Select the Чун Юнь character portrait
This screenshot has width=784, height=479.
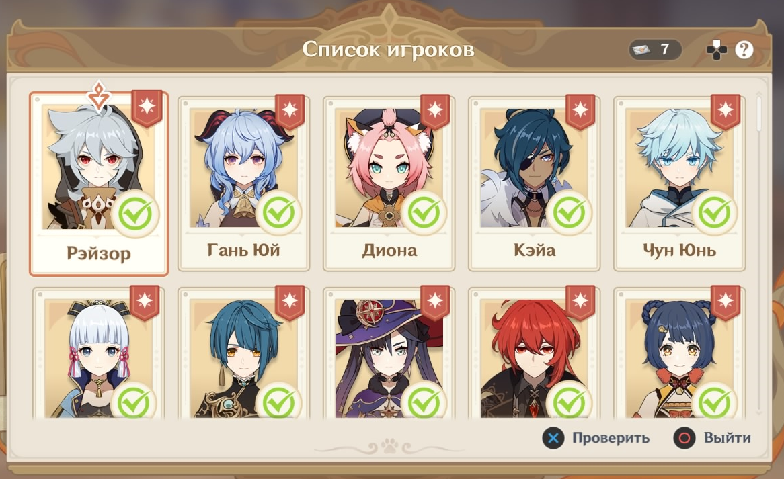click(x=680, y=169)
